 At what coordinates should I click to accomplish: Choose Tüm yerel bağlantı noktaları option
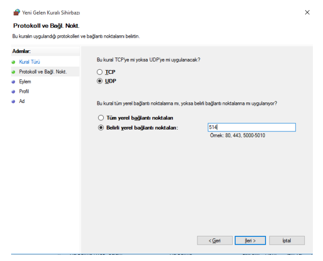click(x=101, y=118)
